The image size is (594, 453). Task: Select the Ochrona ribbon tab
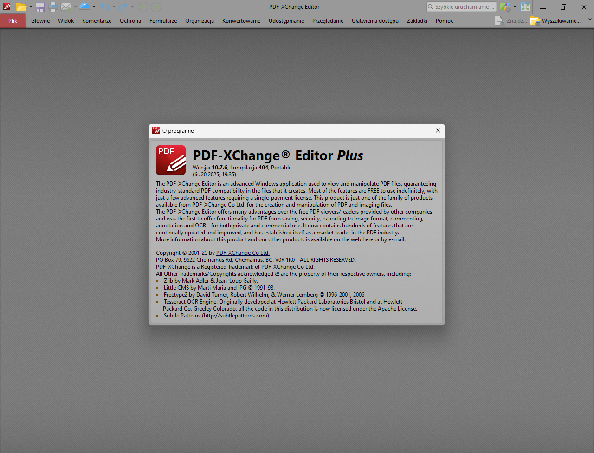coord(130,21)
